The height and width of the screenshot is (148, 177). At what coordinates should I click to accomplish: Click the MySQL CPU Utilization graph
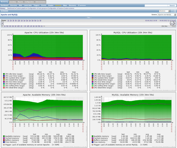tap(133, 61)
